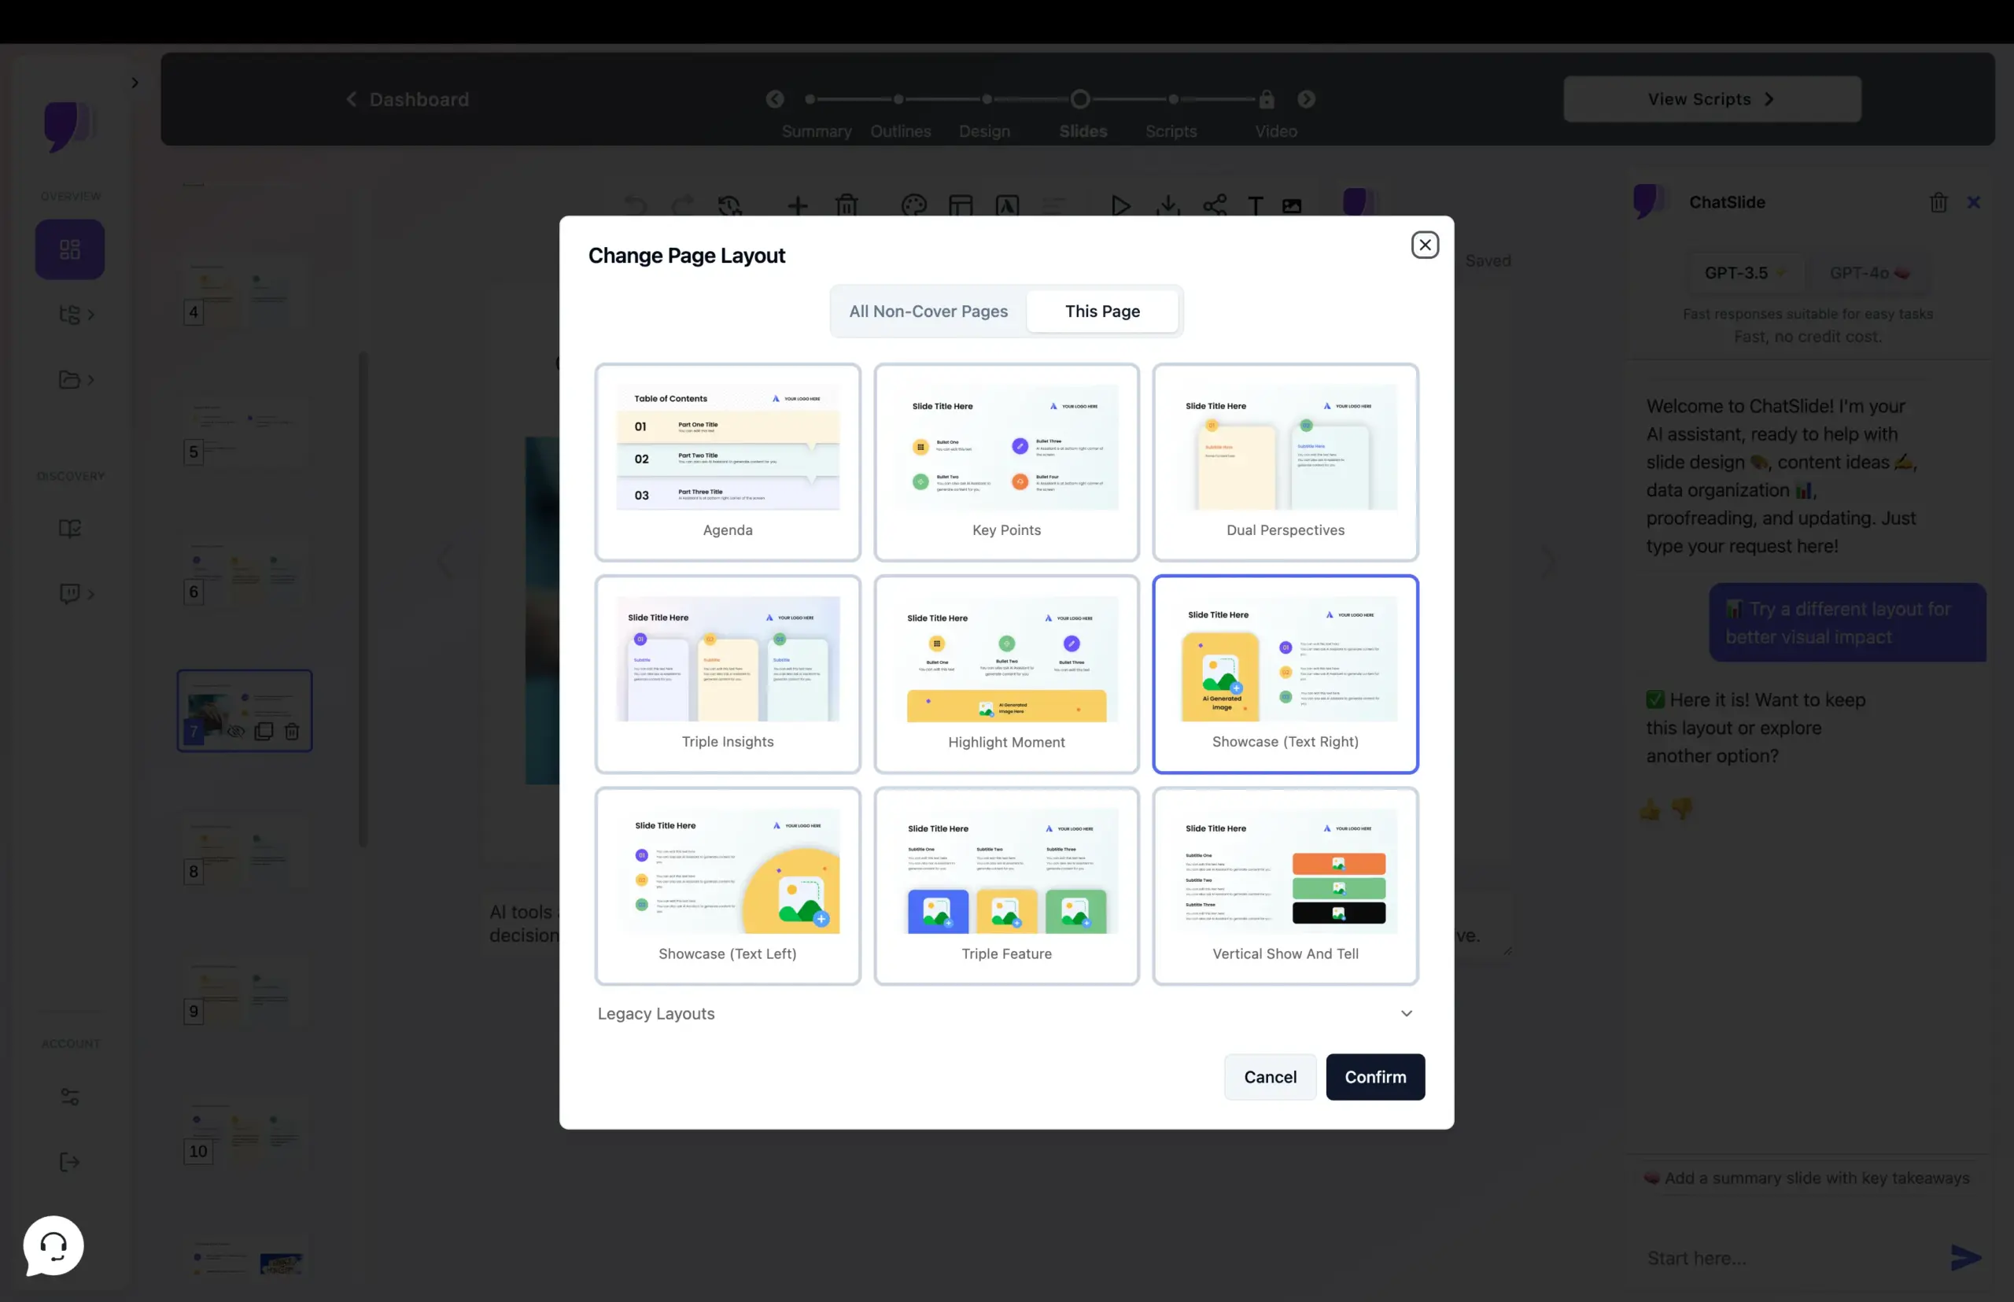
Task: Toggle preview visibility on slide 7 thumbnail
Action: (236, 732)
